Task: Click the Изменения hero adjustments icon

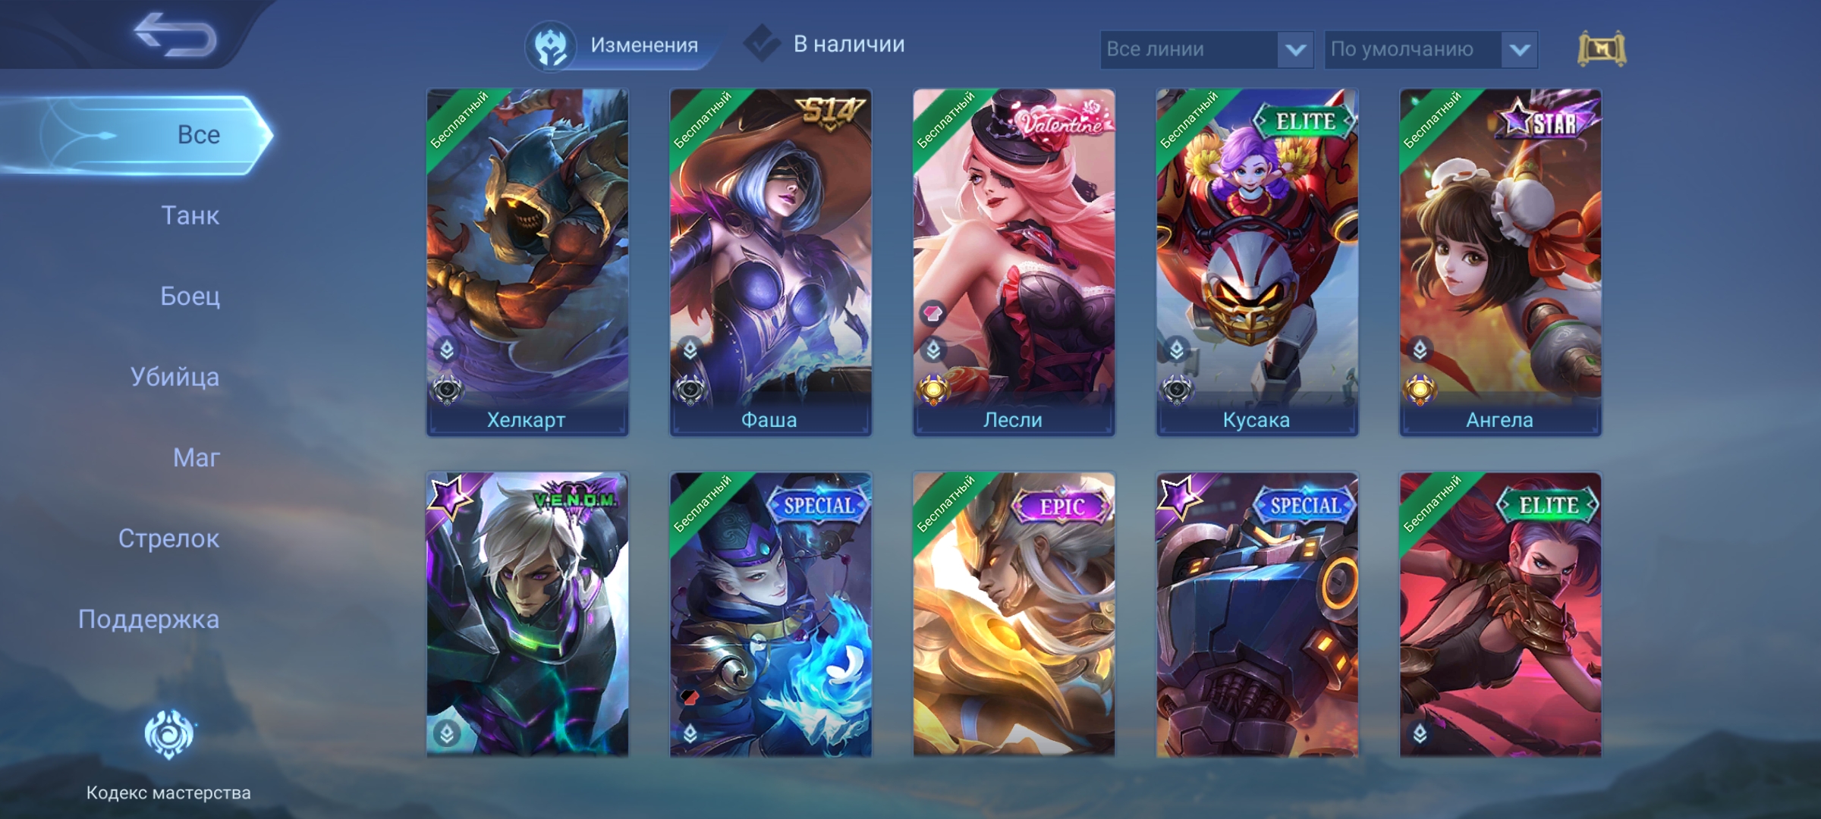Action: coord(551,45)
